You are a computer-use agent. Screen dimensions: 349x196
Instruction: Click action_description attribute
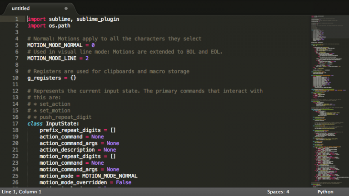pos(67,150)
